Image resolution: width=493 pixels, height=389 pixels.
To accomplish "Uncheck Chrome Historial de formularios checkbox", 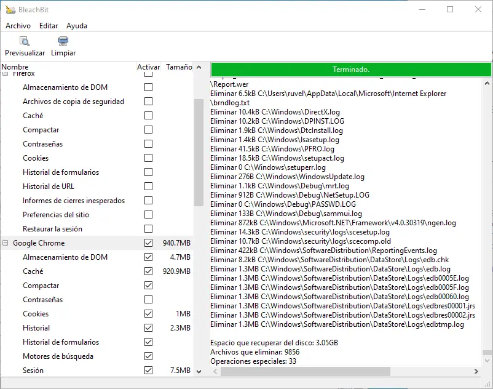I will click(x=148, y=342).
